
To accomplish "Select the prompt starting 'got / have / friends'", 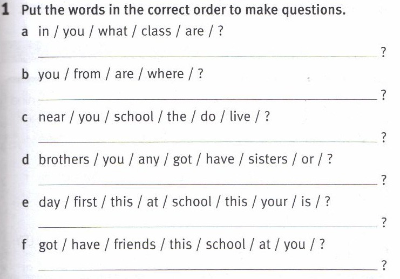I will [181, 244].
